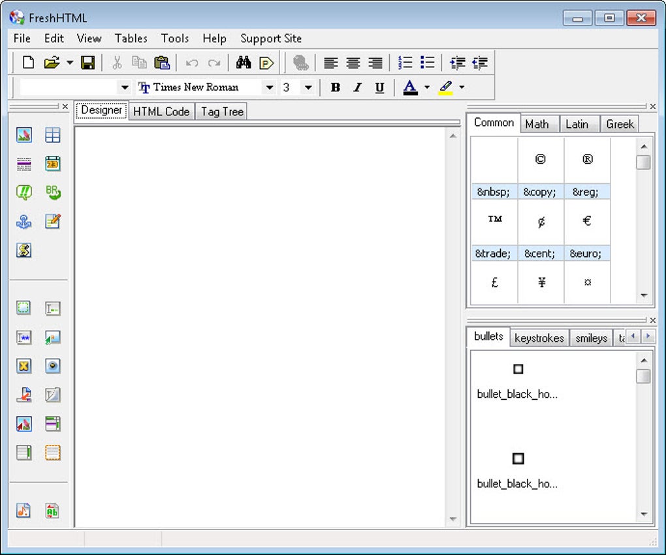Apply yellow highlight color marker
This screenshot has height=555, width=666.
click(x=445, y=87)
